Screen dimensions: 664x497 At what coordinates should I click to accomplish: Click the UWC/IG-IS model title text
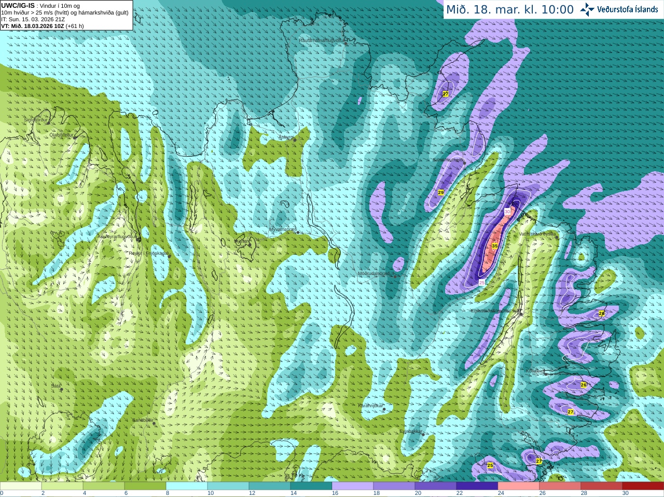[x=18, y=5]
